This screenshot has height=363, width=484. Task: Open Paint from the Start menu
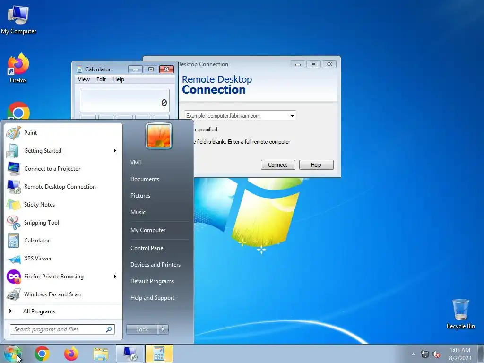point(63,133)
